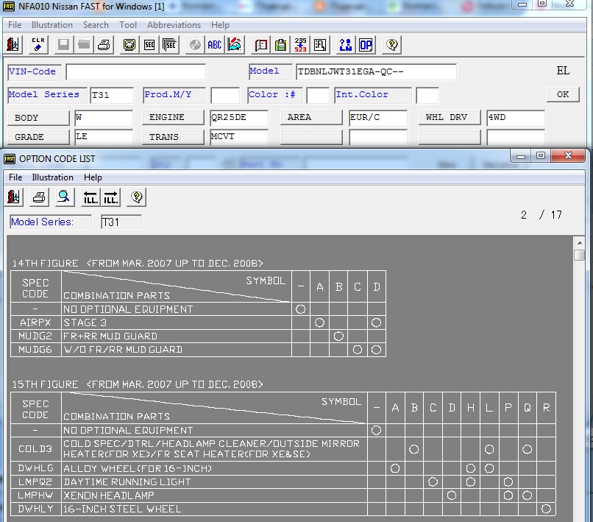Click the 235/523 number conversion icon
The height and width of the screenshot is (522, 593).
tap(301, 45)
